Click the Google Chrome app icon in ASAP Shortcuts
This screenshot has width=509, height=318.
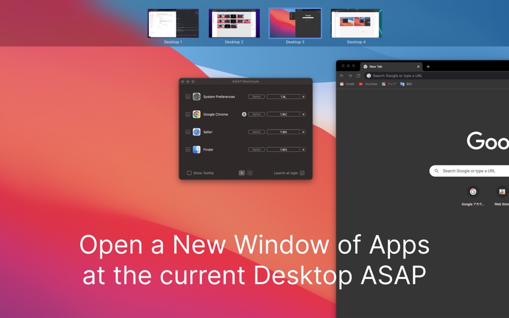[197, 114]
